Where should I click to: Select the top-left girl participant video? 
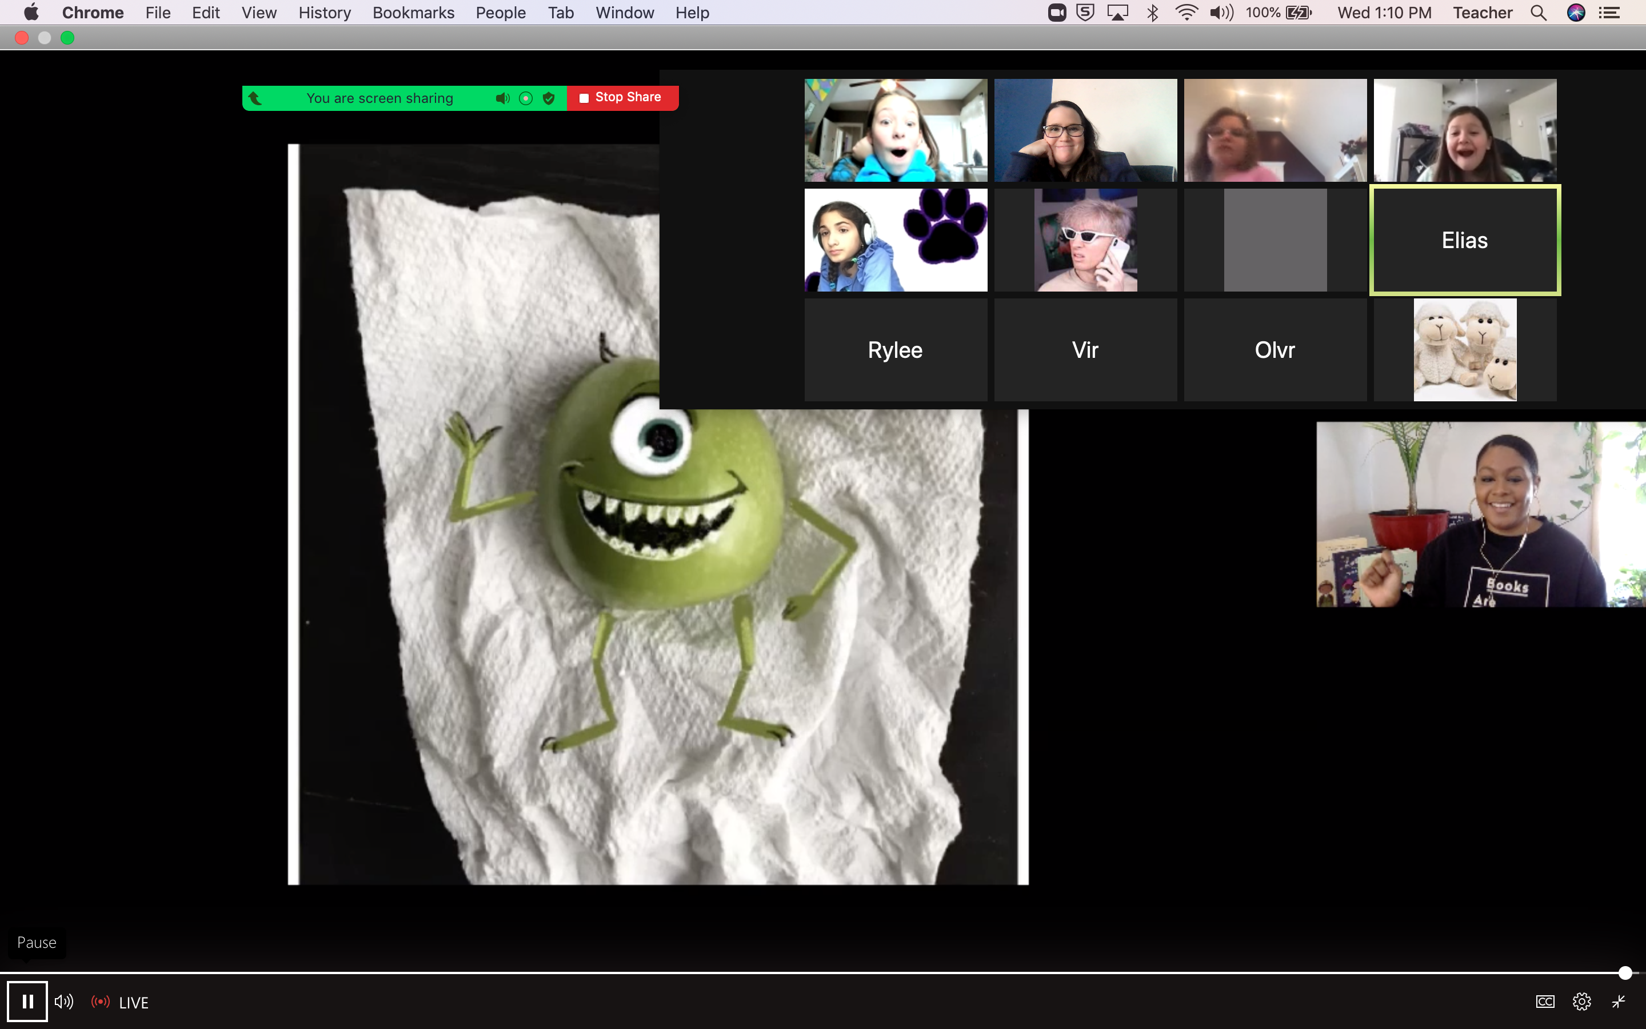[896, 130]
